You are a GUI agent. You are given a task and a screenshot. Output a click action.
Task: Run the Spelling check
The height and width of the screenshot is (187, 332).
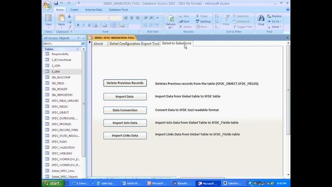(x=203, y=21)
